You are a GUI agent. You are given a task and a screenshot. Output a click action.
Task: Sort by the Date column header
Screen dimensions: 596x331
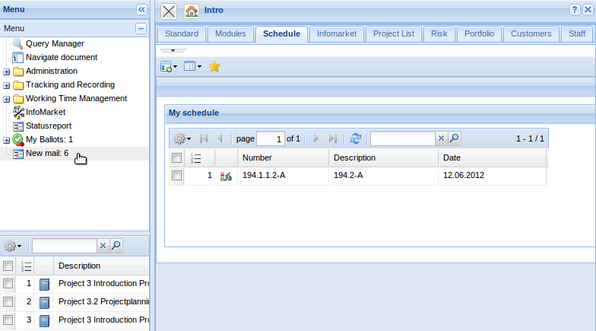point(493,158)
